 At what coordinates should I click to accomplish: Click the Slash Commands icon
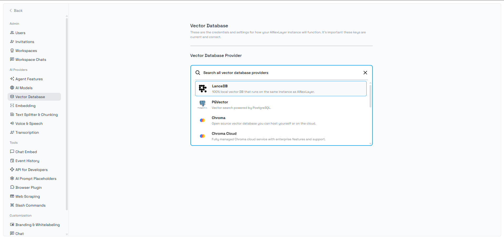[12, 205]
